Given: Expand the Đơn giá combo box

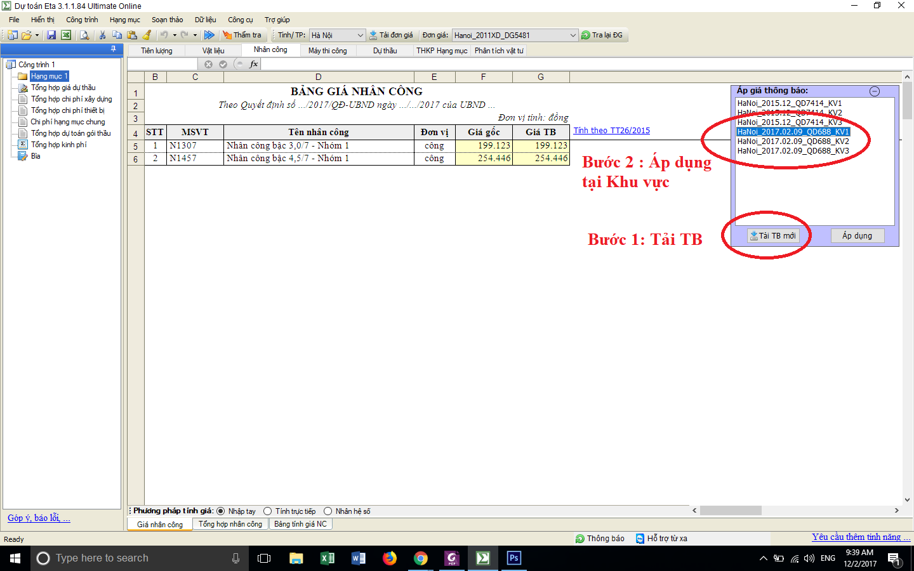Looking at the screenshot, I should click(573, 36).
